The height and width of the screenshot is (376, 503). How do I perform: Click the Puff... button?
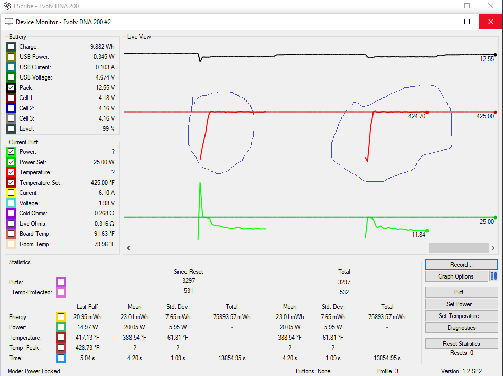[x=461, y=292]
